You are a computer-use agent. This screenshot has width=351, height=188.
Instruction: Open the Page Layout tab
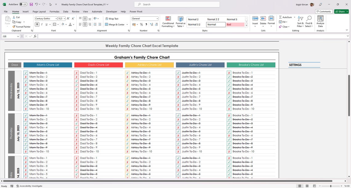coord(39,11)
